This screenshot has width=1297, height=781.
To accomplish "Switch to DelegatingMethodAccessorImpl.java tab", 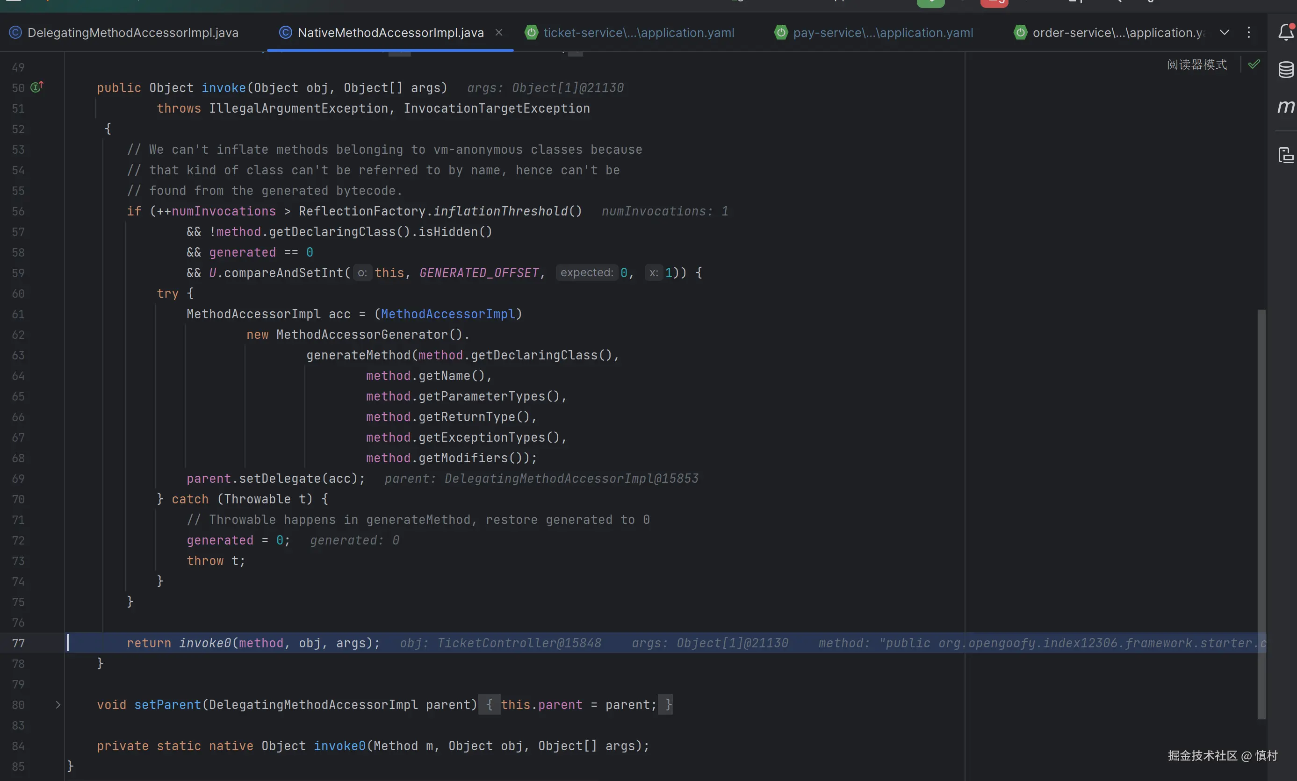I will tap(132, 33).
